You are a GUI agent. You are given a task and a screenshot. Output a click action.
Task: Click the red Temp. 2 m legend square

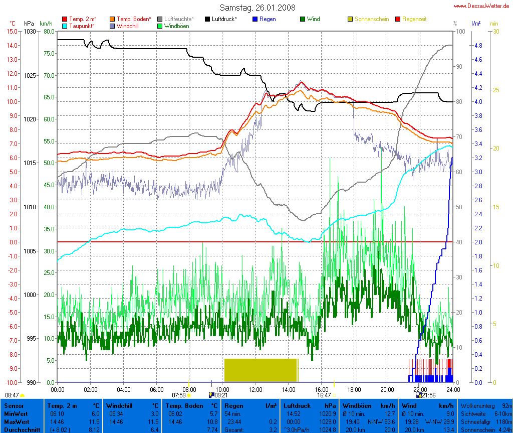[65, 19]
